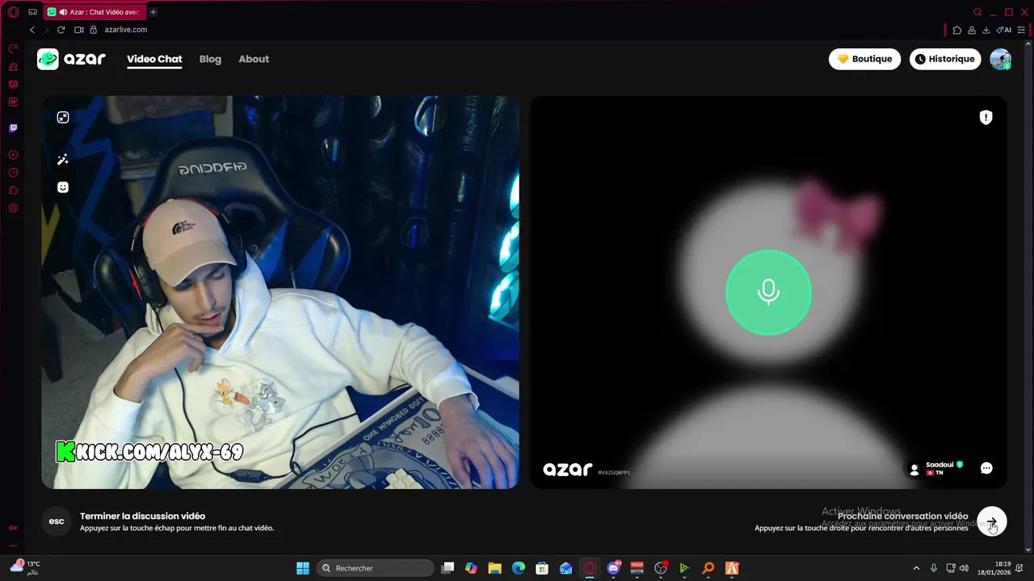The image size is (1034, 581).
Task: Open Twitch in the sidebar
Action: (13, 128)
